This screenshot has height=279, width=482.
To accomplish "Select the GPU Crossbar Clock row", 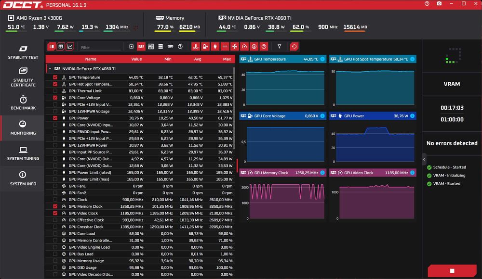I will coord(140,227).
